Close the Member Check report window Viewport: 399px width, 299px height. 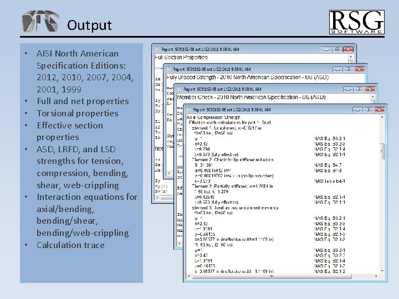click(370, 89)
